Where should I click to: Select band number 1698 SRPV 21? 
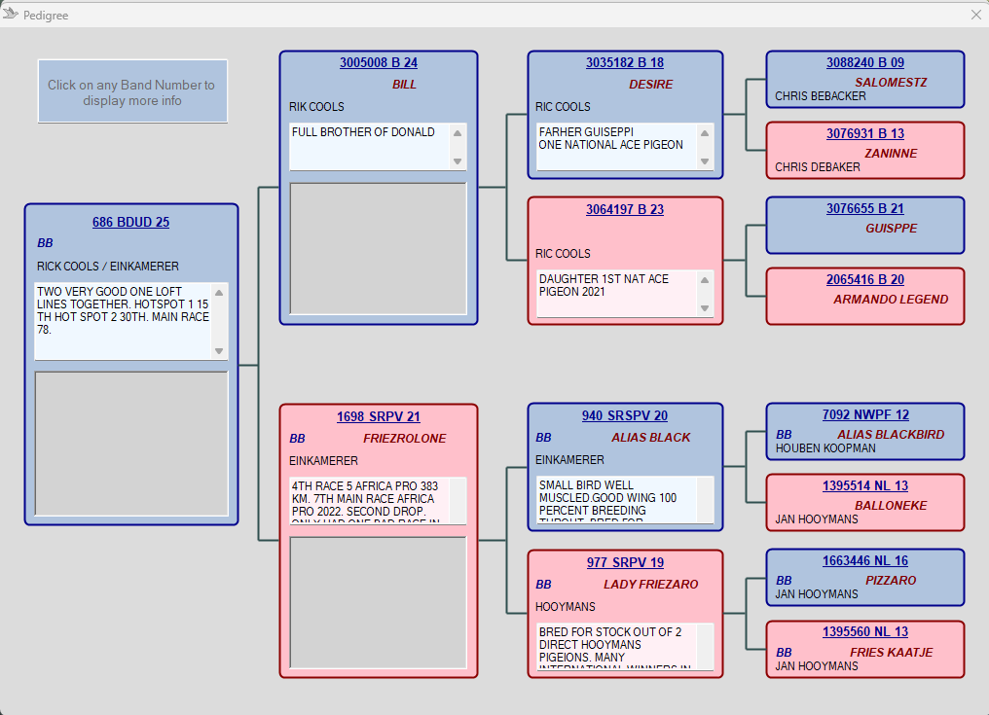pyautogui.click(x=379, y=416)
